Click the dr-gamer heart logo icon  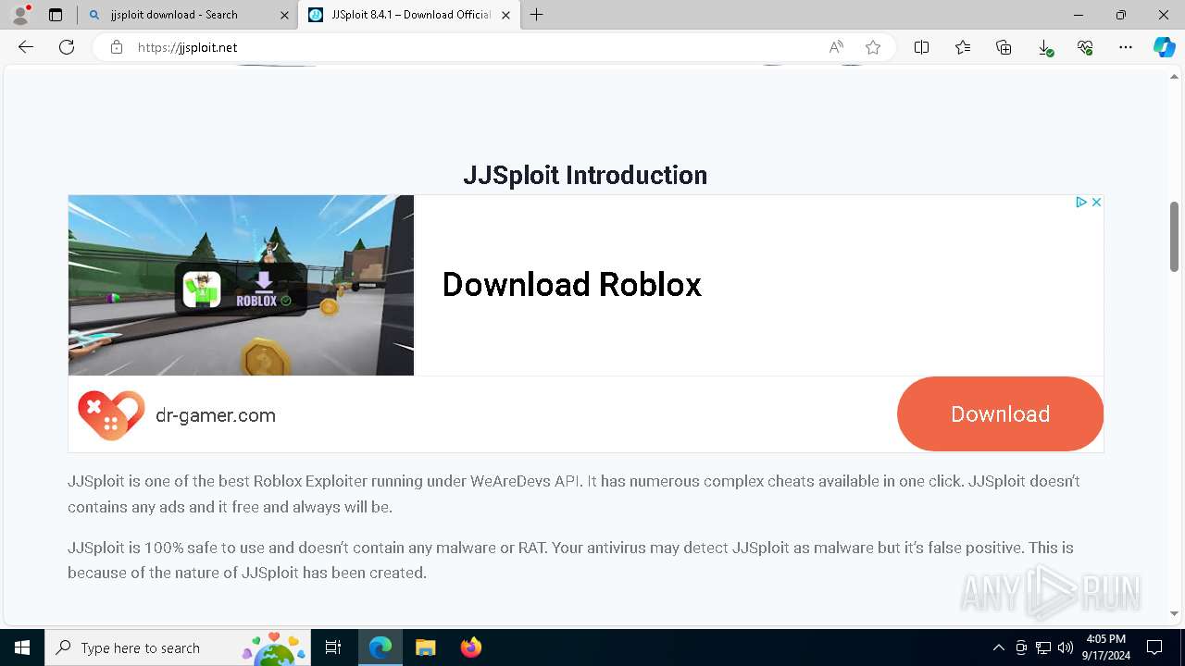[111, 415]
